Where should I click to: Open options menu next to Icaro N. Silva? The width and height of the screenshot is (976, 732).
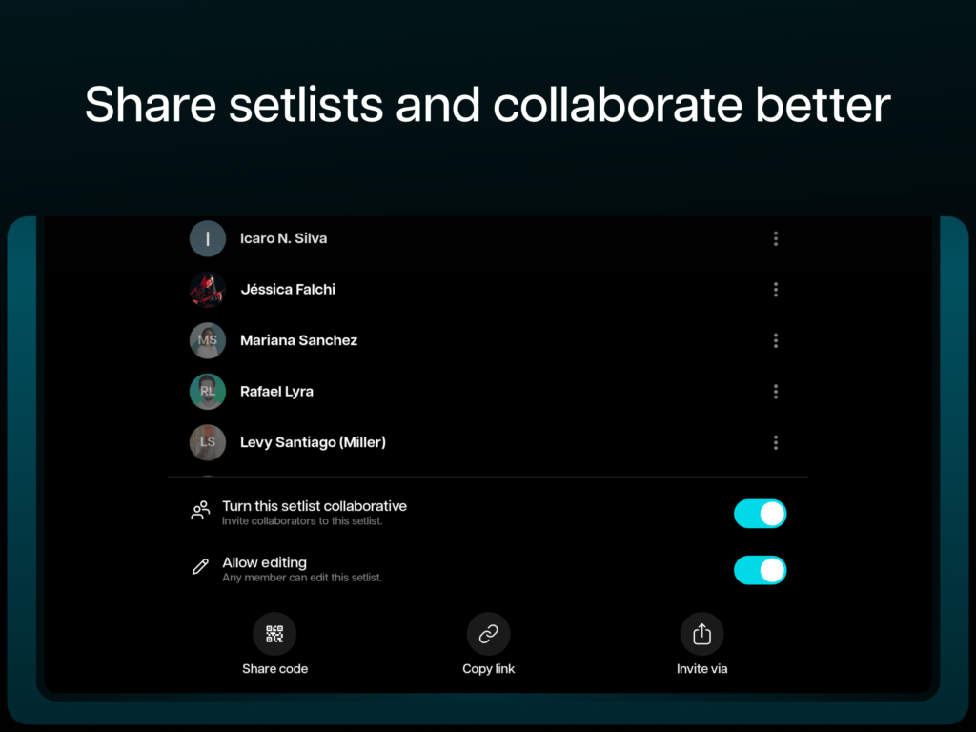tap(776, 238)
